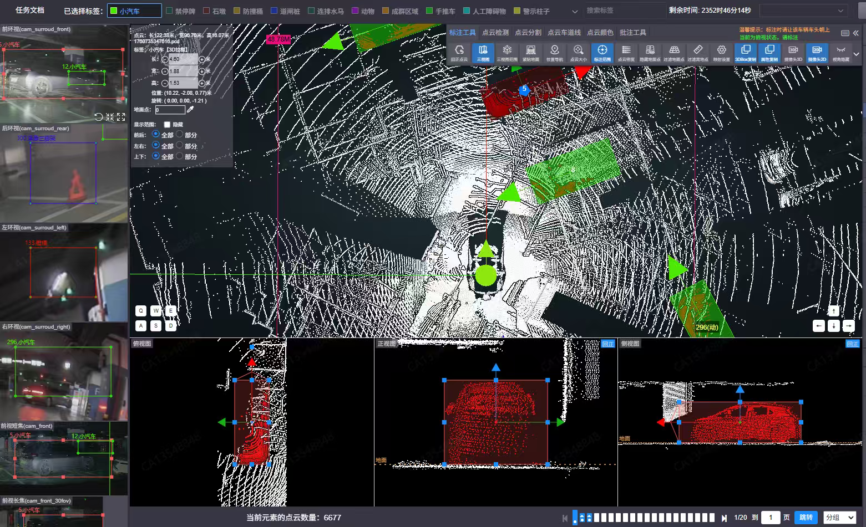The image size is (866, 527).
Task: Pick the 动物 purple label swatch
Action: 355,11
